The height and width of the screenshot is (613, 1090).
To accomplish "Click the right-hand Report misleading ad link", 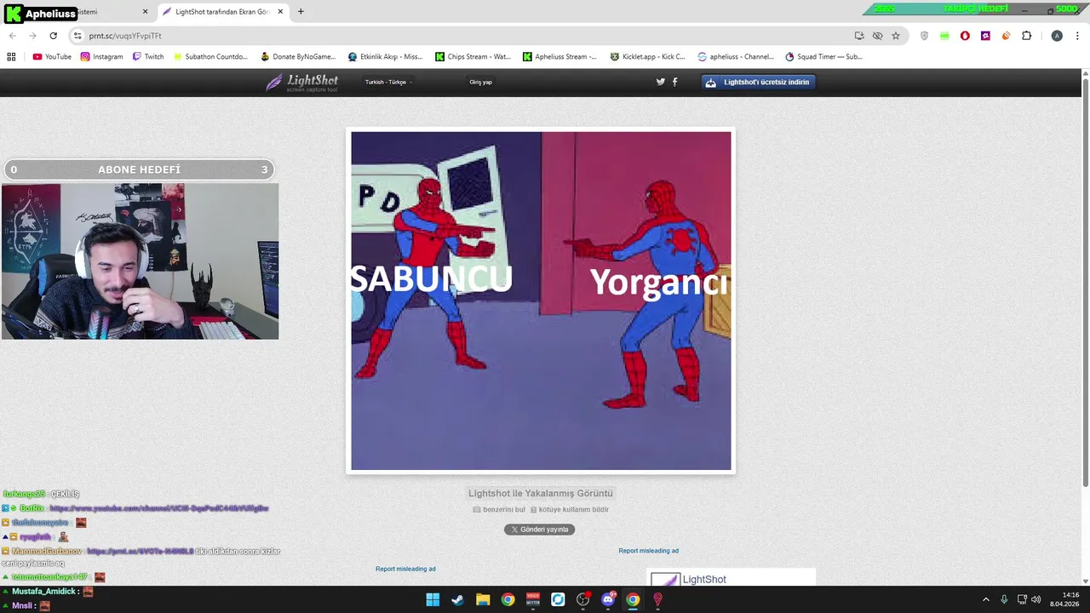I will pos(649,551).
